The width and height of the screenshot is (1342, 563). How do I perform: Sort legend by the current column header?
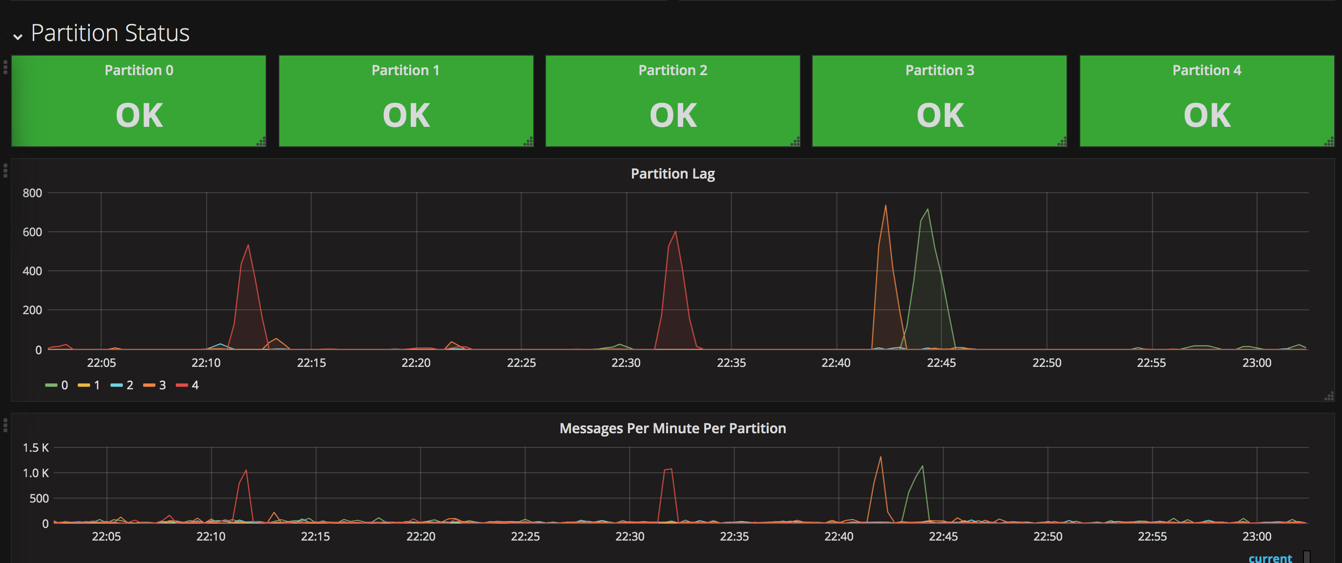point(1270,558)
